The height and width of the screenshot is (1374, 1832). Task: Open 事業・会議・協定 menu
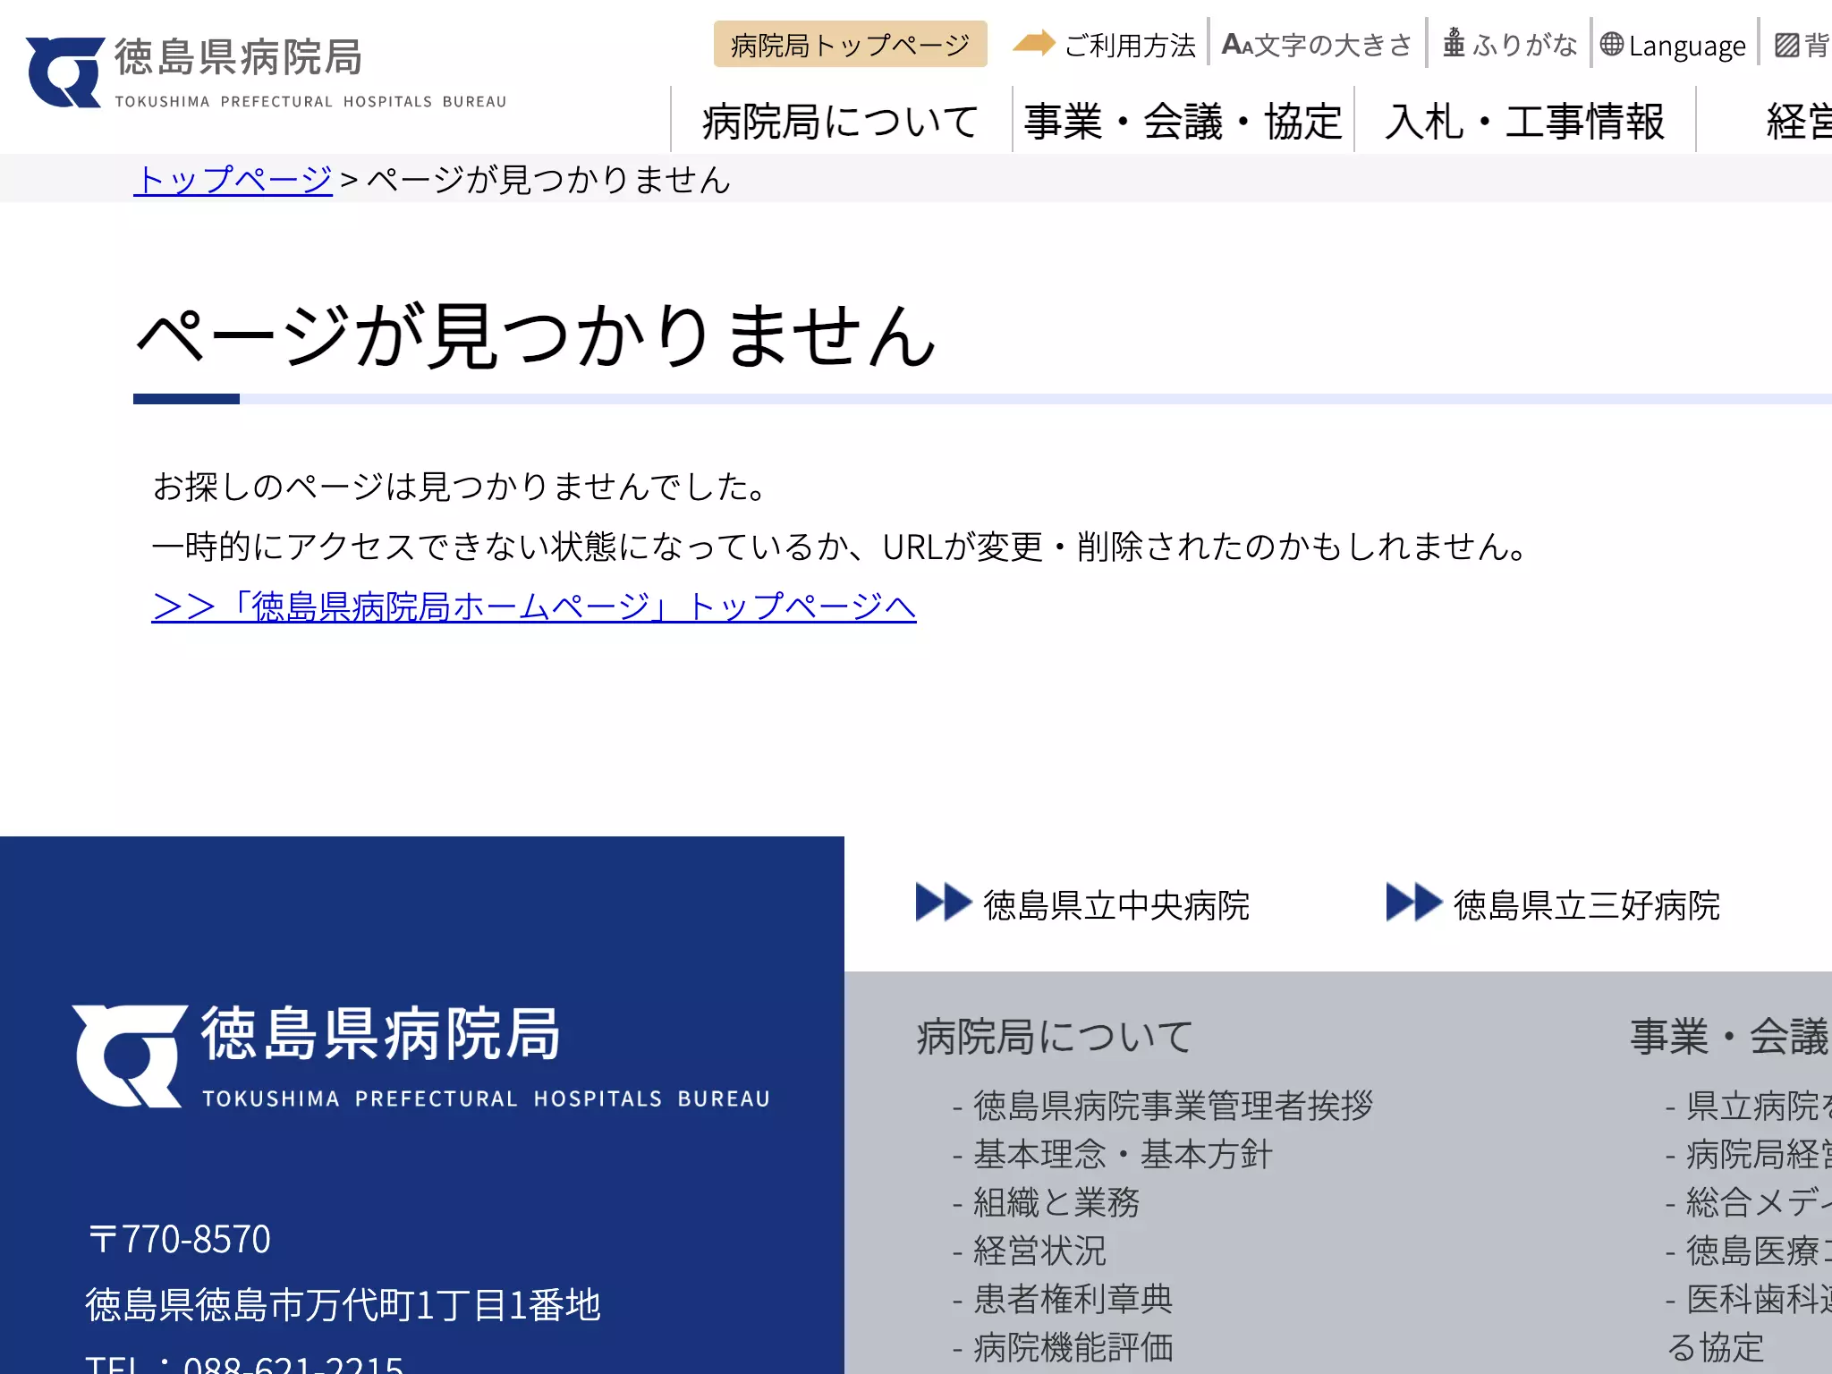click(x=1183, y=121)
